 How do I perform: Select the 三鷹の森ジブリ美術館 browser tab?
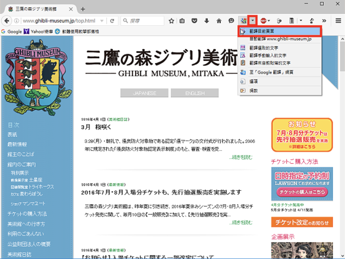pos(40,9)
